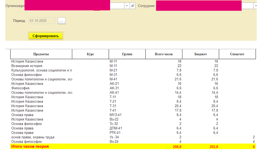The width and height of the screenshot is (257, 151).
Task: Expand the Сотрудник dropdown arrow
Action: click(254, 6)
